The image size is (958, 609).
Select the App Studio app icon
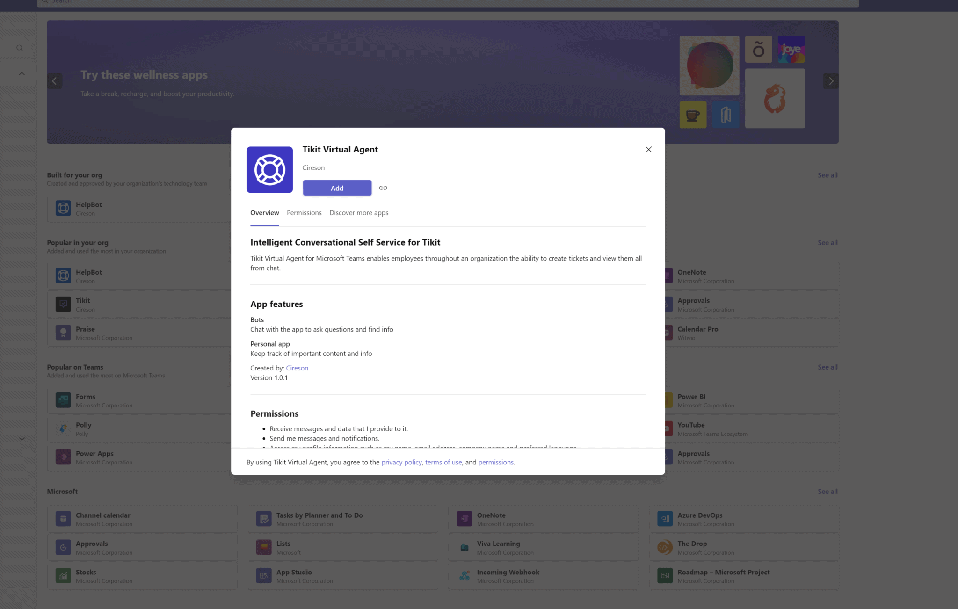pyautogui.click(x=263, y=575)
